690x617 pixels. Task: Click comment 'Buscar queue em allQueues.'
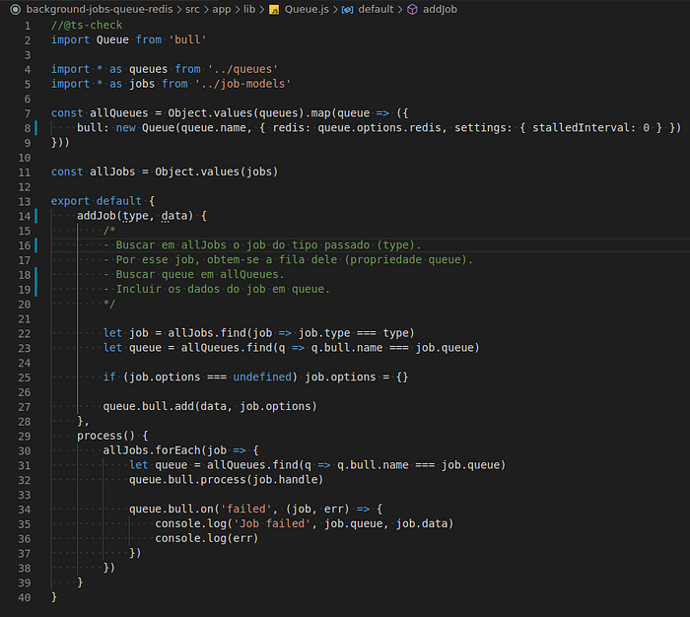click(194, 274)
